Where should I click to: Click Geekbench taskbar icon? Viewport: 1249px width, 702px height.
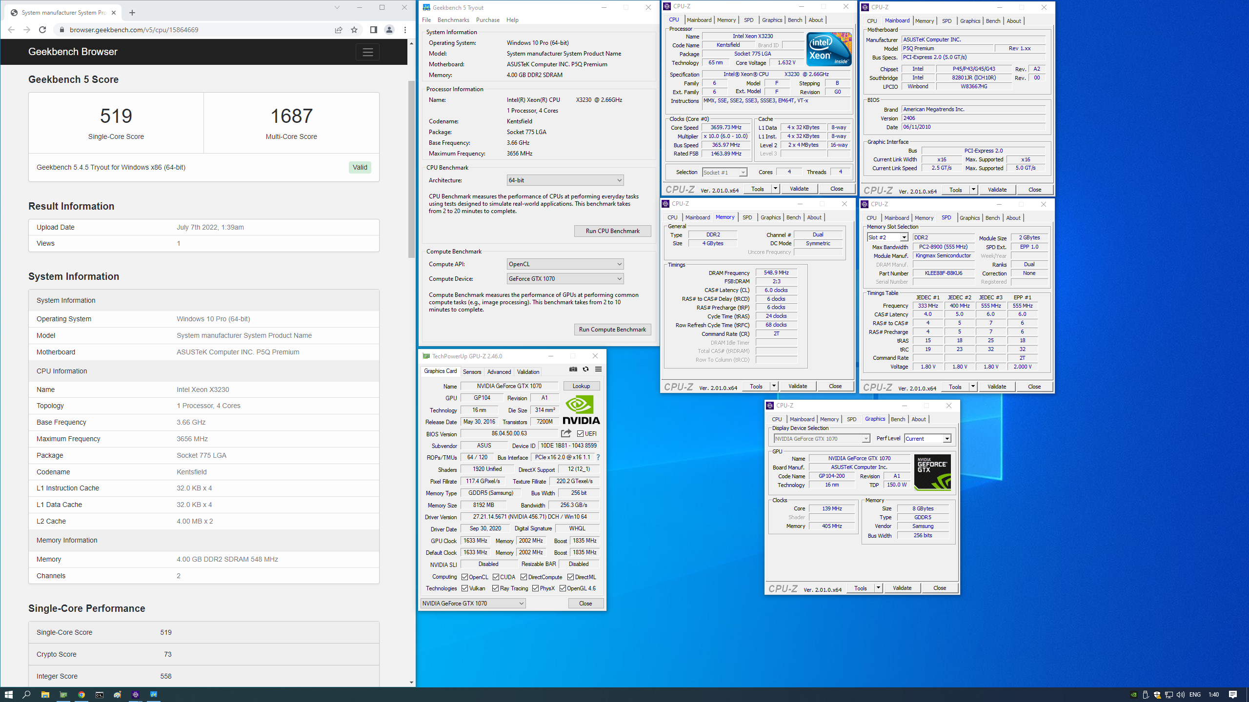point(154,694)
